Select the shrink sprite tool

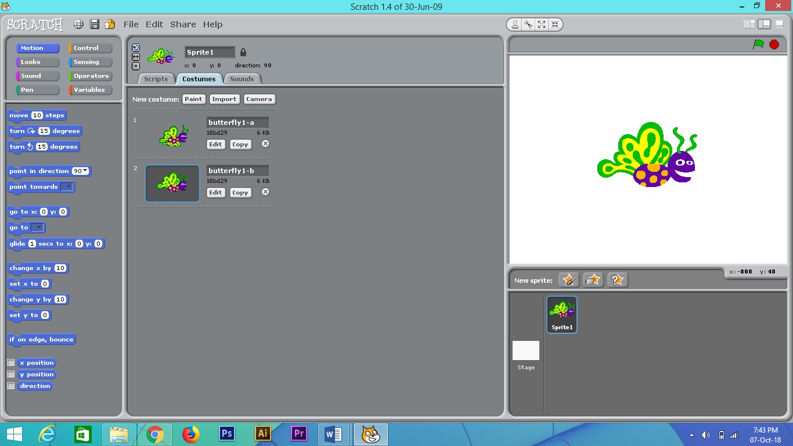coord(555,24)
